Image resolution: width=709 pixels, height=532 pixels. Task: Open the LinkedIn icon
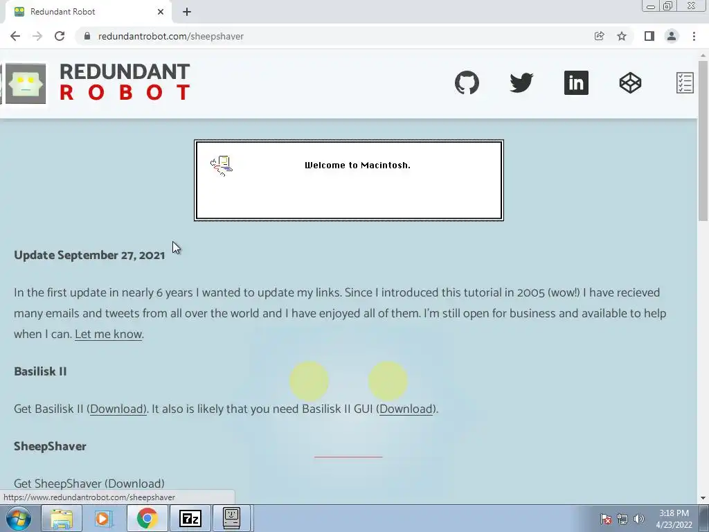pos(576,83)
